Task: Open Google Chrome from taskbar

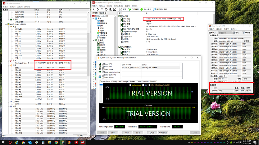Action: pyautogui.click(x=56, y=142)
